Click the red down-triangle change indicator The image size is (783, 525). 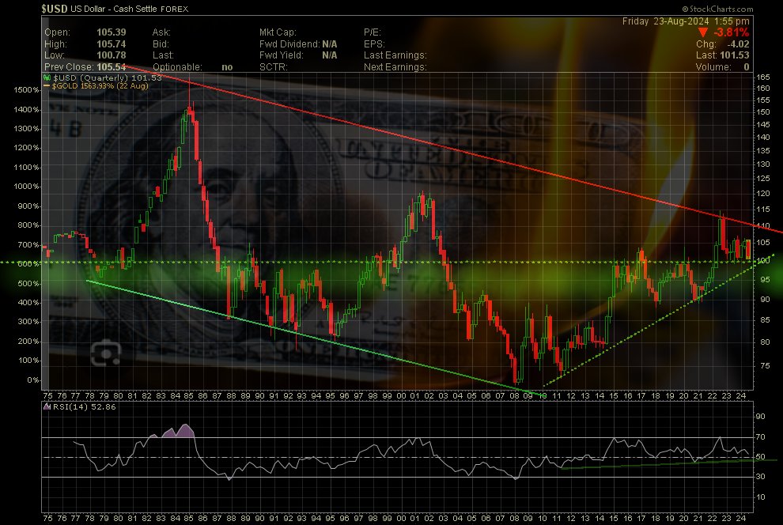703,32
